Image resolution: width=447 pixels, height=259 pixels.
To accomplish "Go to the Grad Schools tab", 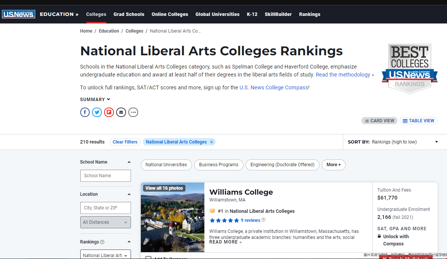I will click(129, 14).
